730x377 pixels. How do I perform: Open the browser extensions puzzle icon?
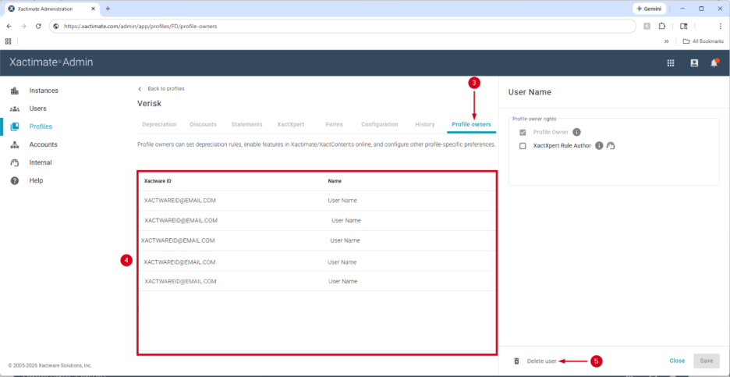(661, 27)
